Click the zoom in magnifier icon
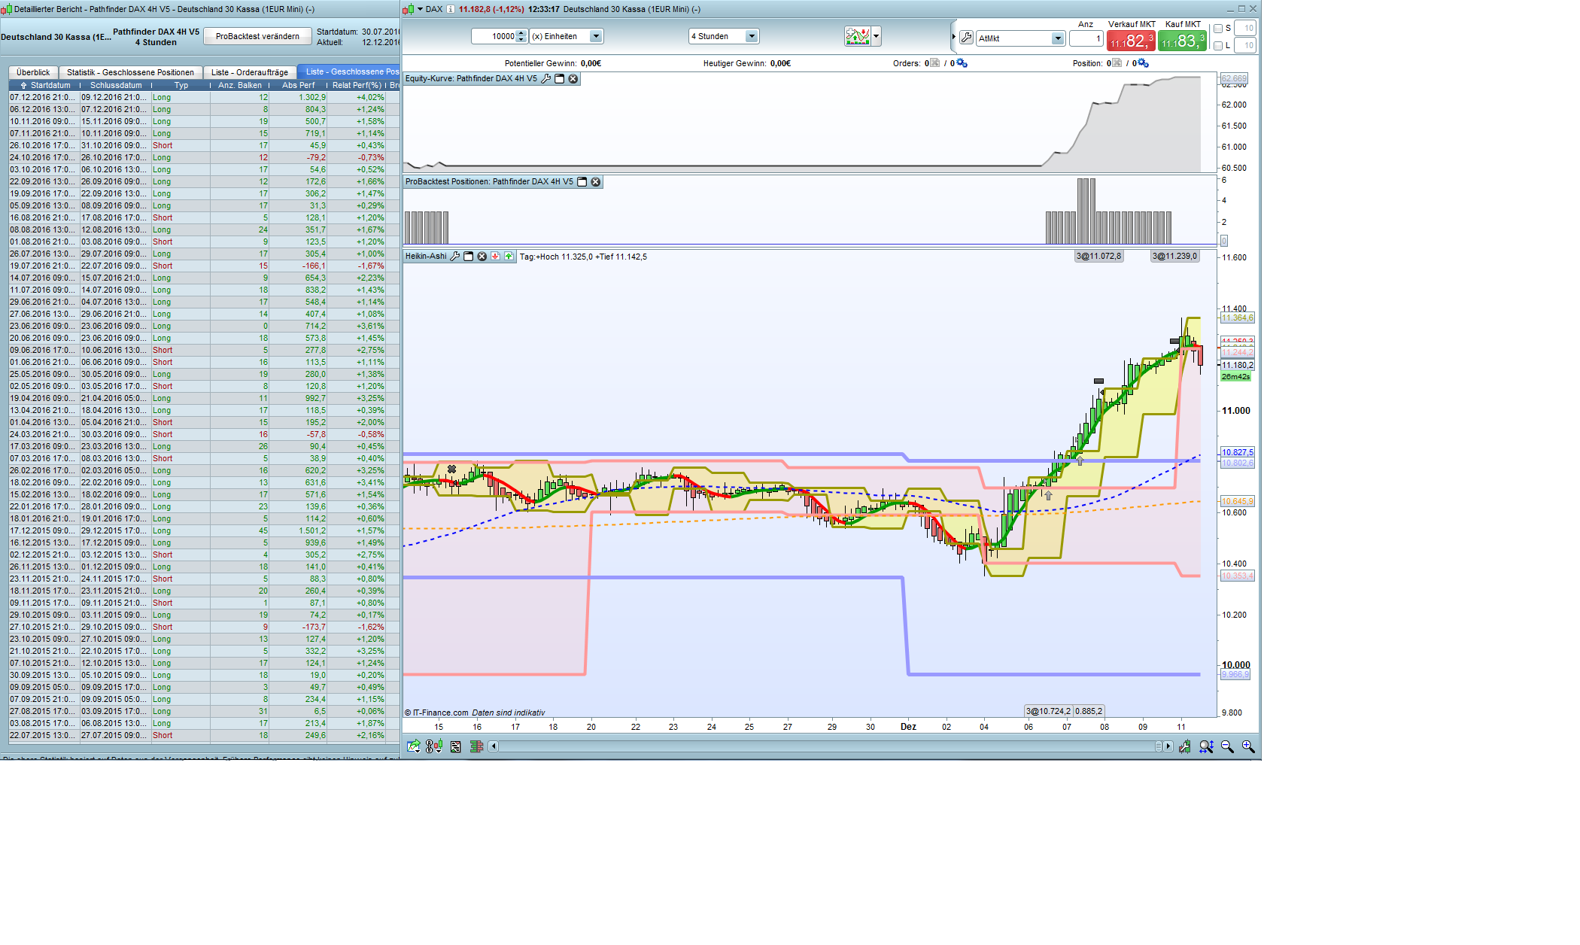Image resolution: width=1580 pixels, height=945 pixels. pos(1247,746)
